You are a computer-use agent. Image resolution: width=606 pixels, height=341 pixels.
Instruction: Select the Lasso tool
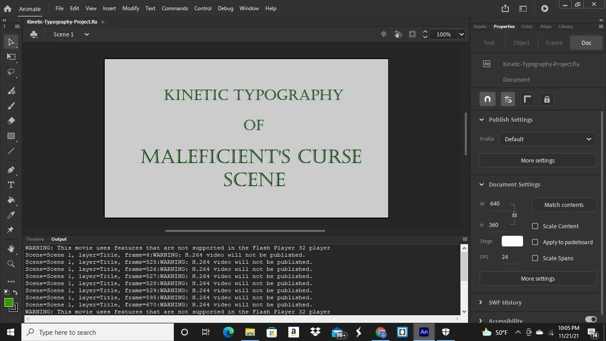[x=11, y=72]
